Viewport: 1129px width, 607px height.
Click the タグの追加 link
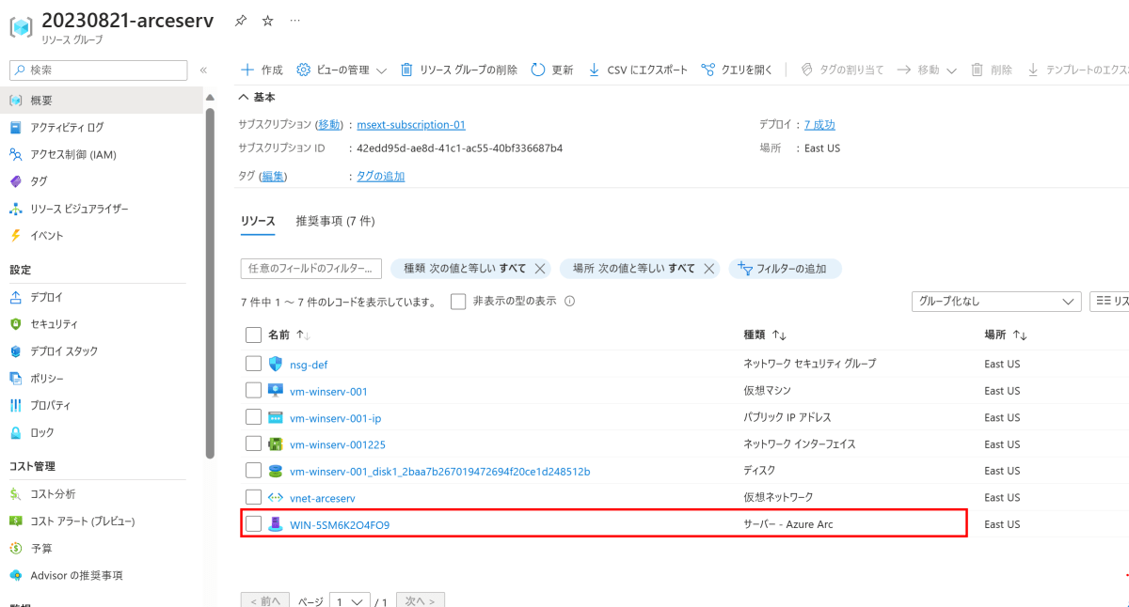tap(381, 177)
